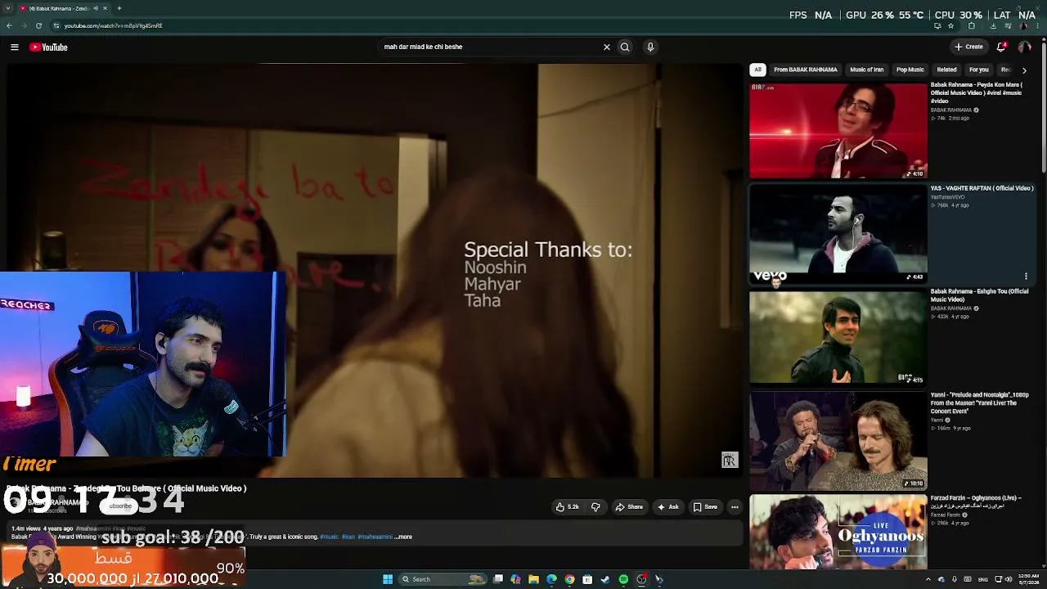Open the Microsoft Store taskbar icon
This screenshot has width=1047, height=589.
point(587,579)
